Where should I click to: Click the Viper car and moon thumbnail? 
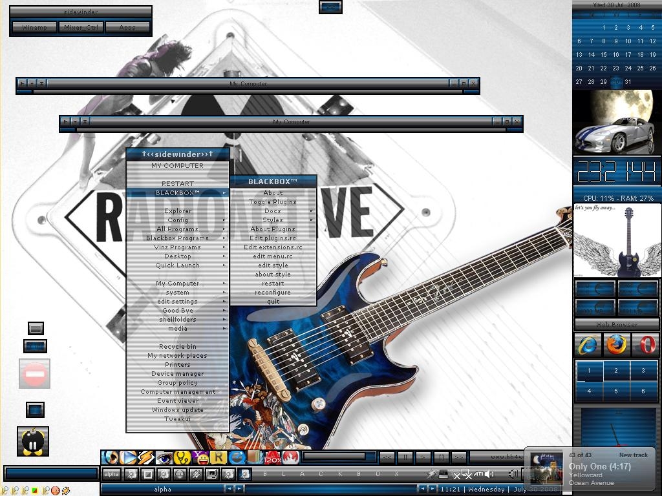(x=616, y=121)
